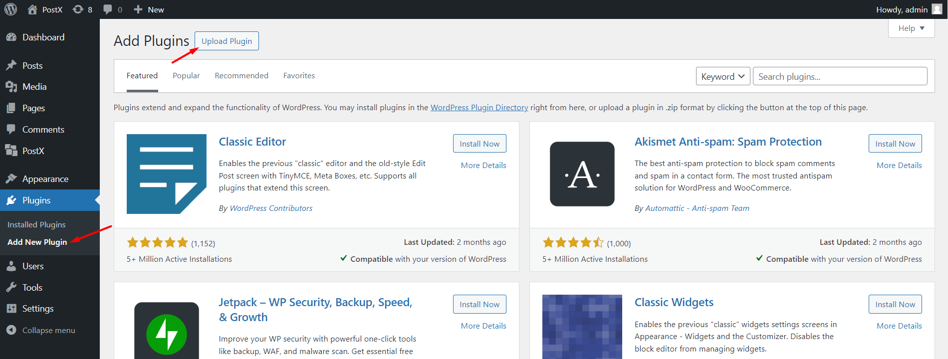948x359 pixels.
Task: Open the New content menu
Action: tap(149, 9)
